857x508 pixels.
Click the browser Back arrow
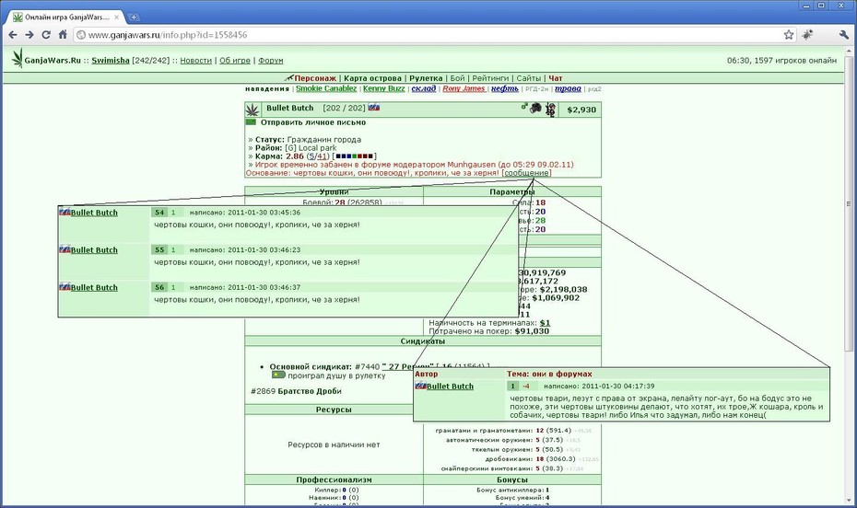click(x=13, y=35)
